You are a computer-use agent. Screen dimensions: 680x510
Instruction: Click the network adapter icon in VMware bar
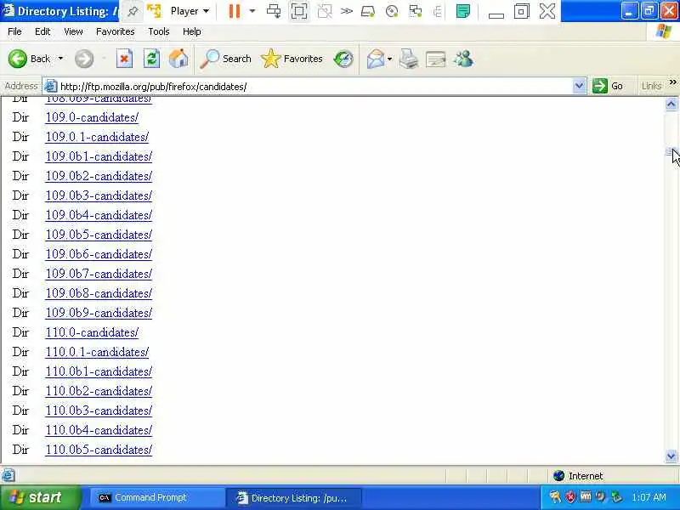[416, 11]
